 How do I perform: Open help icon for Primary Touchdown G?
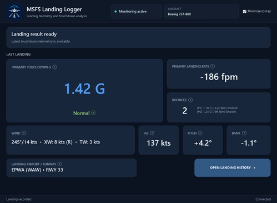[54, 67]
